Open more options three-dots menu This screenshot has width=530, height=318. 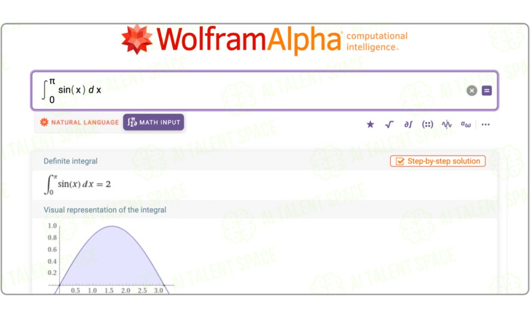pyautogui.click(x=485, y=125)
